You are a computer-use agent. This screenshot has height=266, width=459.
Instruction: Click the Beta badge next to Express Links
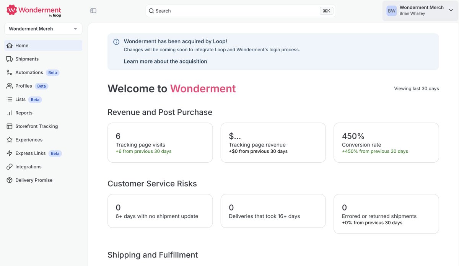point(55,153)
